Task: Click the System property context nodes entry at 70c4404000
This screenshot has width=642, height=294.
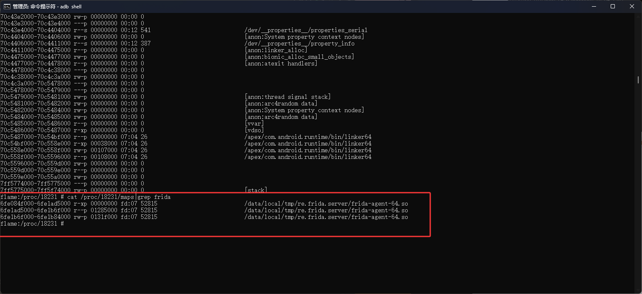Action: (304, 37)
